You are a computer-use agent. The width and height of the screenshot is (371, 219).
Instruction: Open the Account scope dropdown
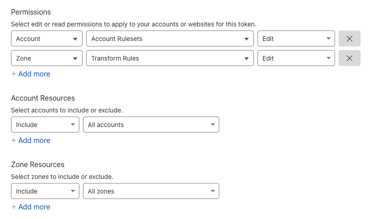click(46, 39)
